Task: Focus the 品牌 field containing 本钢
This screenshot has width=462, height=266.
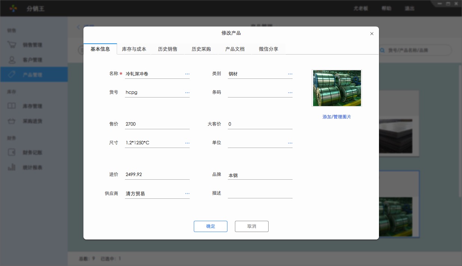Action: click(x=260, y=175)
